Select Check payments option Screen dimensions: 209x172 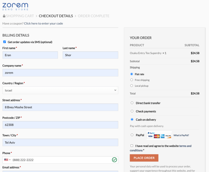click(x=132, y=111)
